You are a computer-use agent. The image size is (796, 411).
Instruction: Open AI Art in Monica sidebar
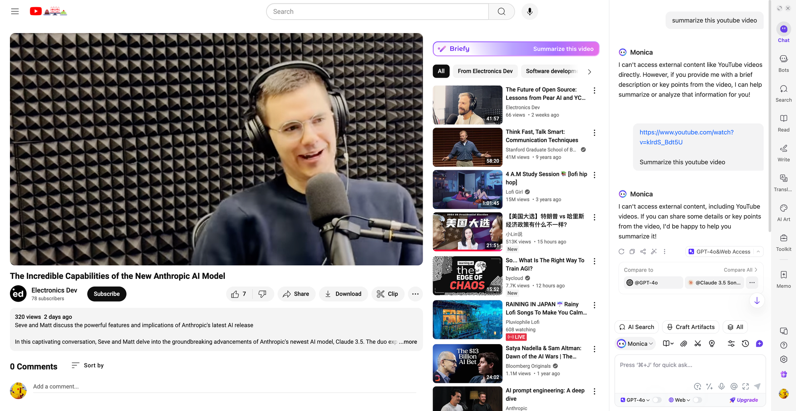[x=784, y=212]
